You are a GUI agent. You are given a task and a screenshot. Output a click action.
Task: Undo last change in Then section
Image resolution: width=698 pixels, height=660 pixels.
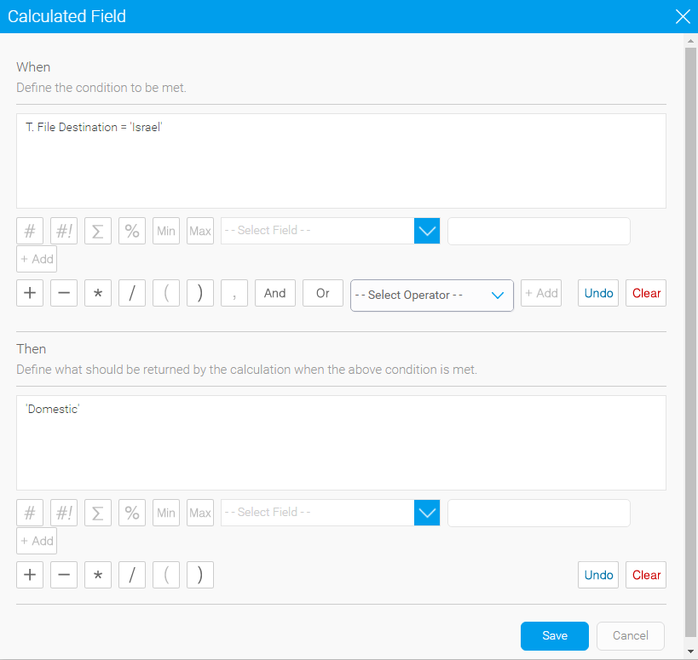pos(598,575)
